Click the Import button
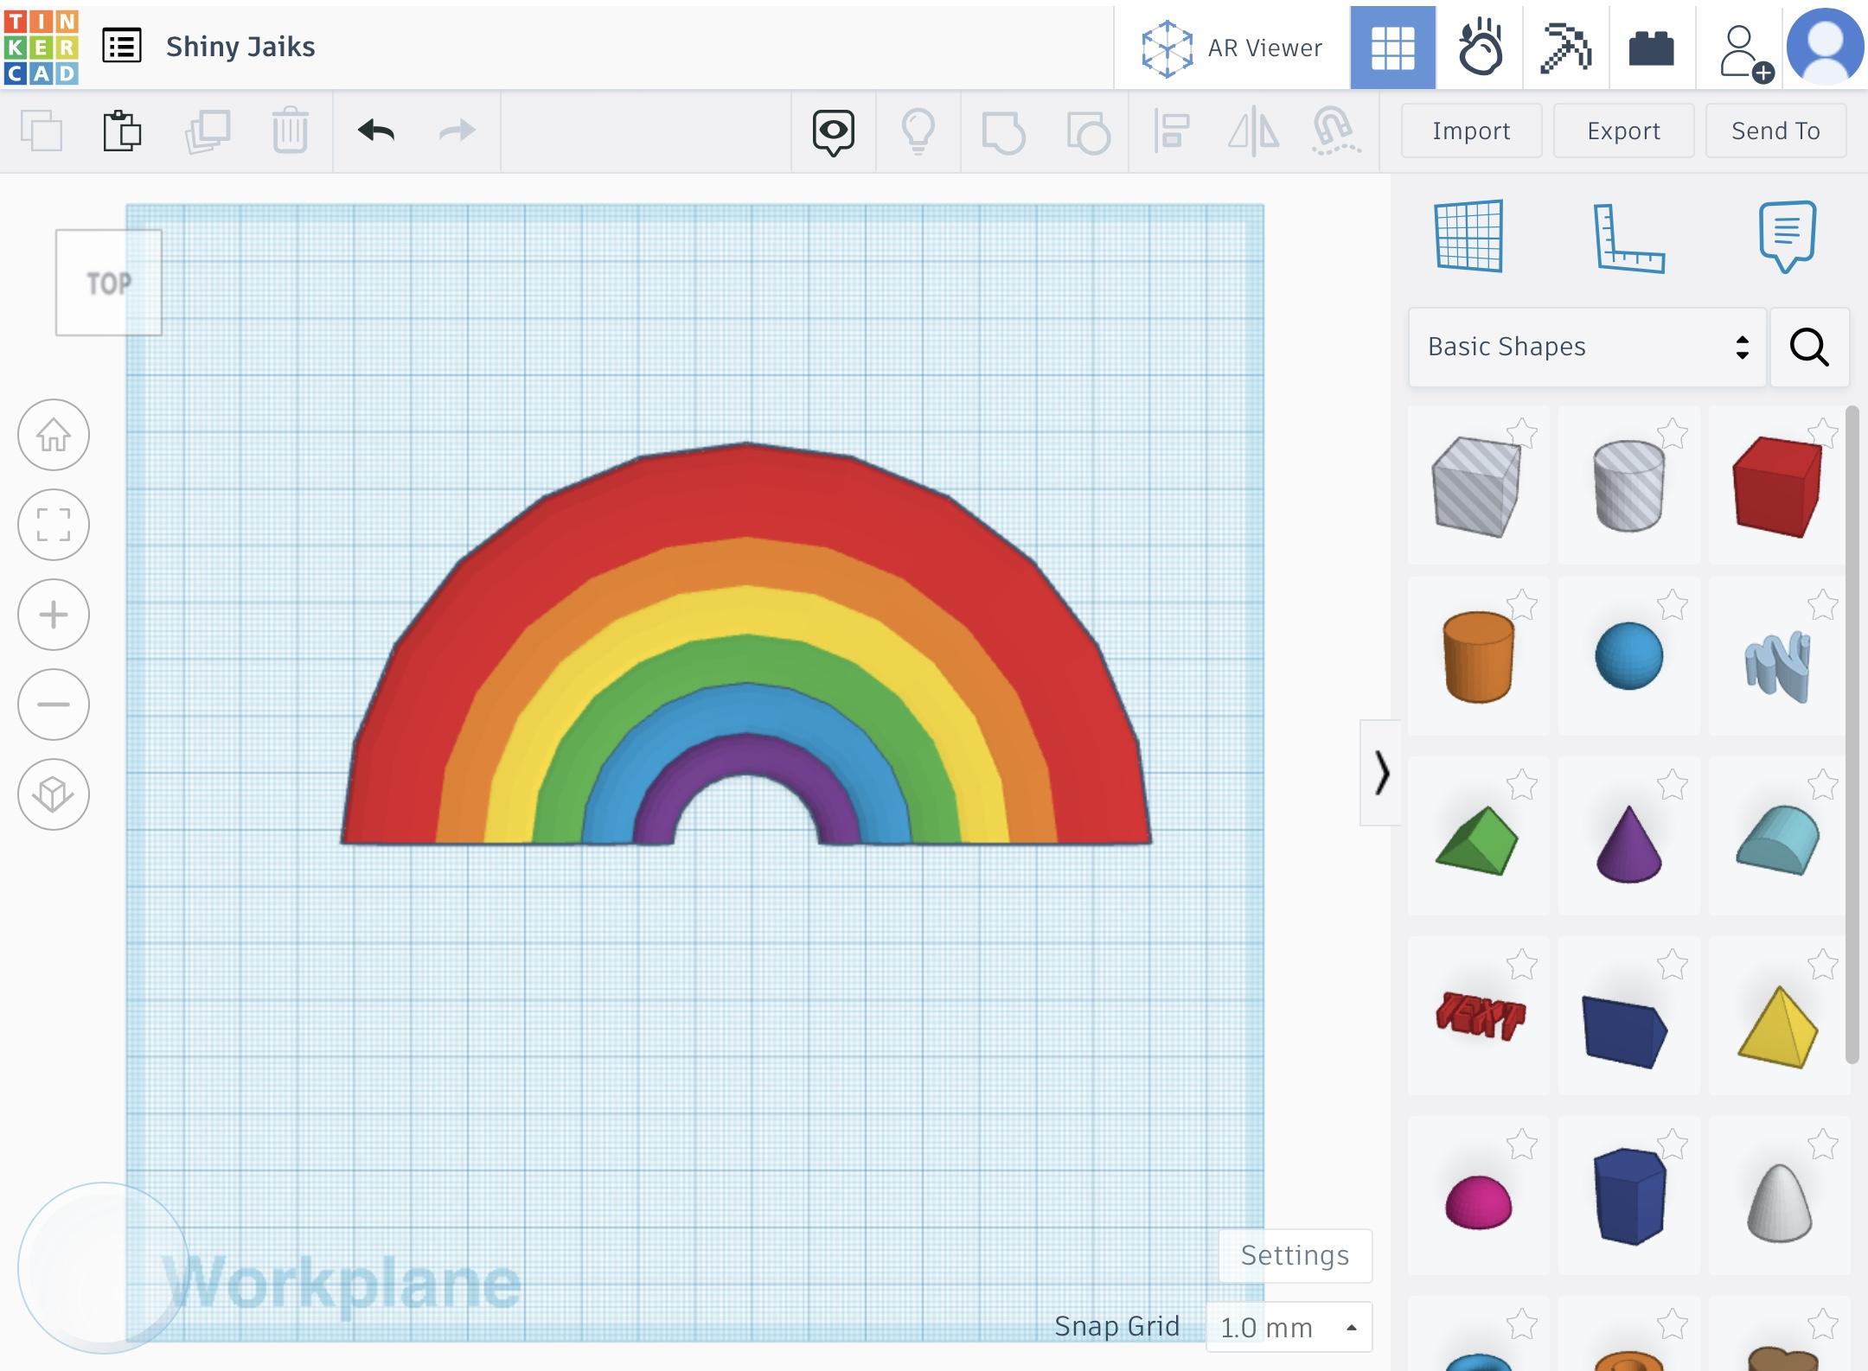Image resolution: width=1868 pixels, height=1371 pixels. 1470,131
